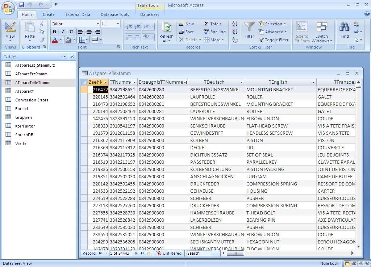Toggle Bold formatting
The height and width of the screenshot is (267, 371).
[x=54, y=32]
